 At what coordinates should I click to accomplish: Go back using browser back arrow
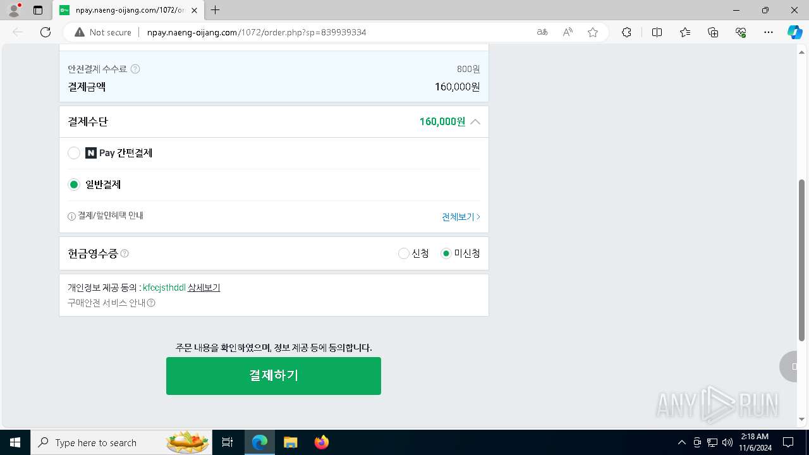coord(18,32)
